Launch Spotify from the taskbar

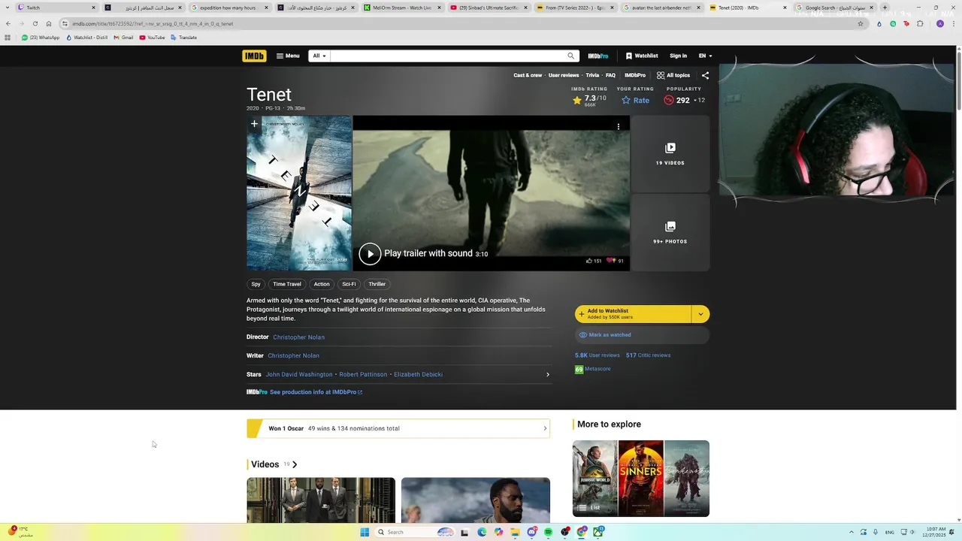(548, 532)
